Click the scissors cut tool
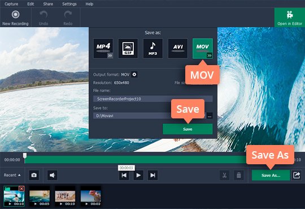Viewport: 305px width, 209px height. coord(224,175)
